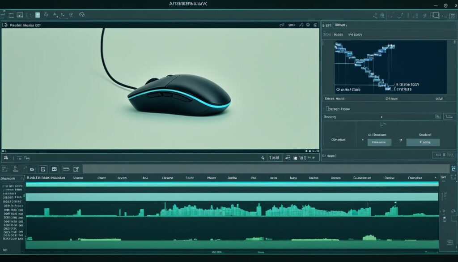Click the loop icon above the preview
The width and height of the screenshot is (458, 262).
click(x=282, y=25)
